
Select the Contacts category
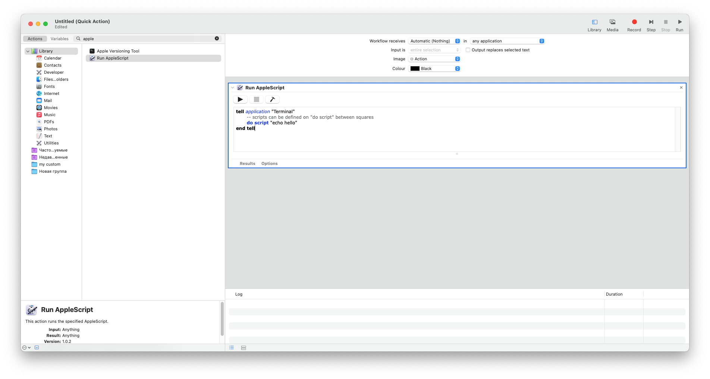pos(53,65)
